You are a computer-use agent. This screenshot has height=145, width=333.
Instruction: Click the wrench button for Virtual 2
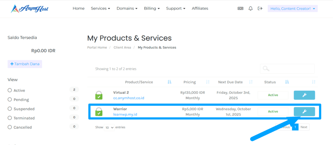click(304, 95)
